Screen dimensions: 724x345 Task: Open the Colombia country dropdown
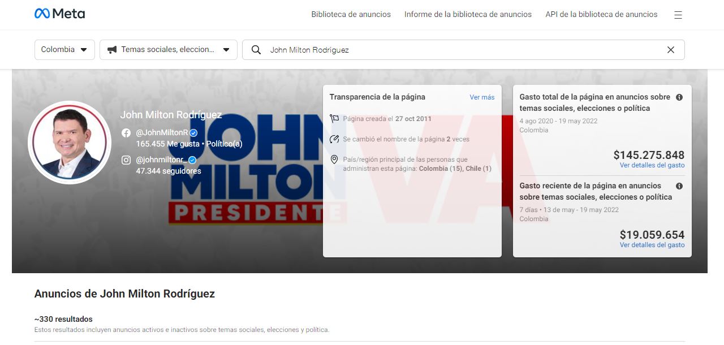click(64, 50)
